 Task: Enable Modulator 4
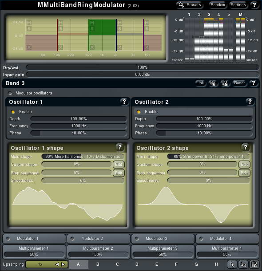[x=201, y=239]
